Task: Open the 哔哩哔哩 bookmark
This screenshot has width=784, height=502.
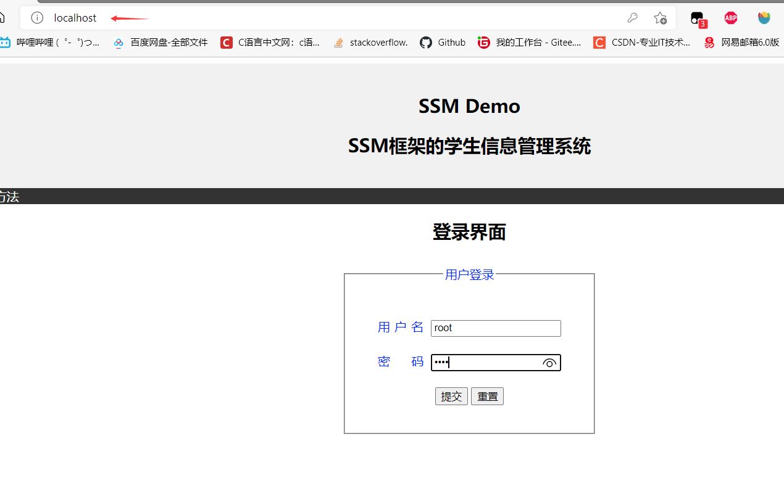Action: coord(49,43)
